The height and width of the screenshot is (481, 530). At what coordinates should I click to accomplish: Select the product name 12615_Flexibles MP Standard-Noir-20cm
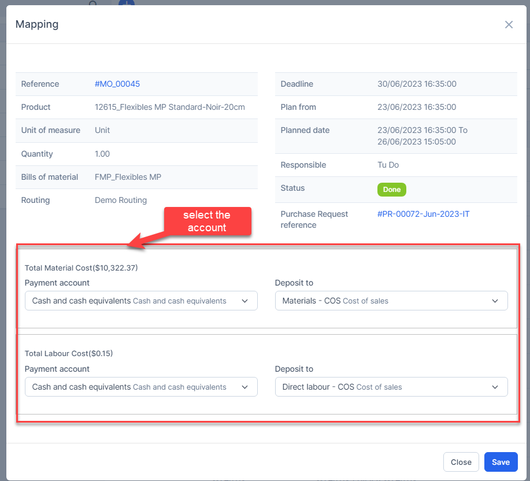pos(169,107)
